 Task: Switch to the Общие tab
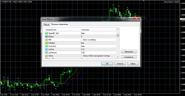[x=47, y=25]
